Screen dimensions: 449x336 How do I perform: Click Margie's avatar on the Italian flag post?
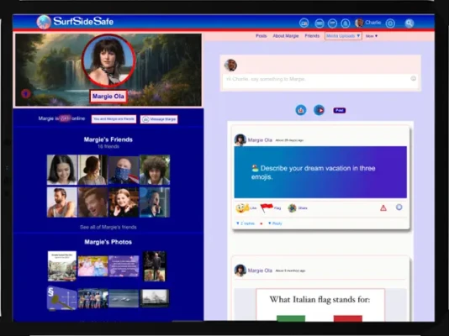click(x=240, y=270)
